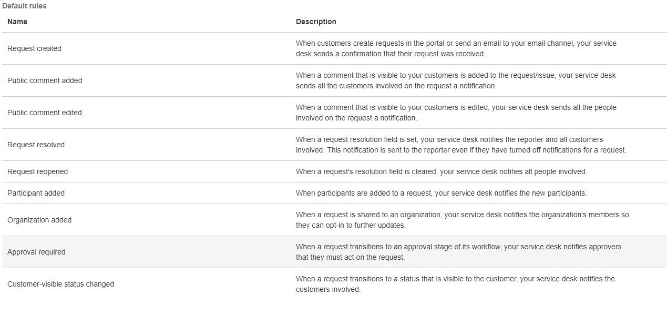This screenshot has height=315, width=667.
Task: Select the Organization added description text
Action: [463, 220]
